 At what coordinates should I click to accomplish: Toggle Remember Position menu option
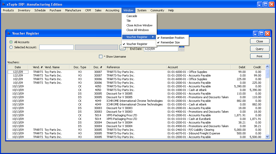[x=172, y=38]
